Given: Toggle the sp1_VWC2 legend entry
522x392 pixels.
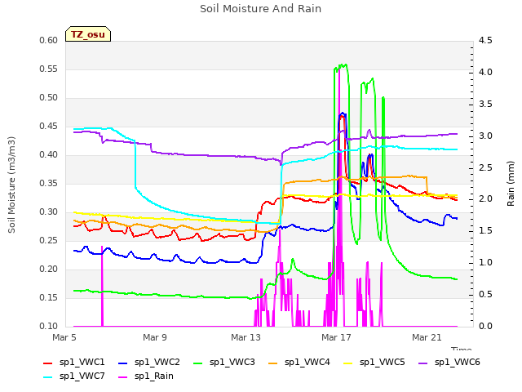Looking at the screenshot, I should point(148,362).
